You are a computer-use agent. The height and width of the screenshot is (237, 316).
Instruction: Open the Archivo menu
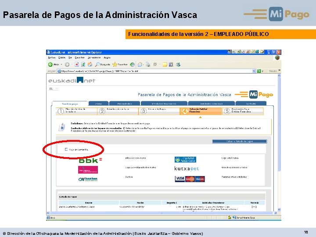click(x=52, y=57)
